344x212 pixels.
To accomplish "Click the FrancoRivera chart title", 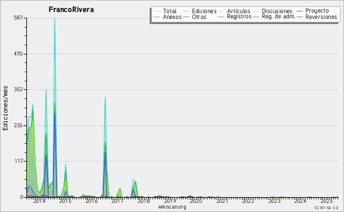I will [71, 10].
